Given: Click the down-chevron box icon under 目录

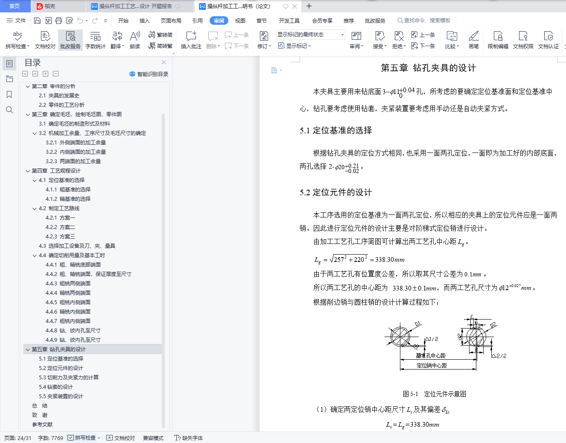Looking at the screenshot, I should point(25,74).
